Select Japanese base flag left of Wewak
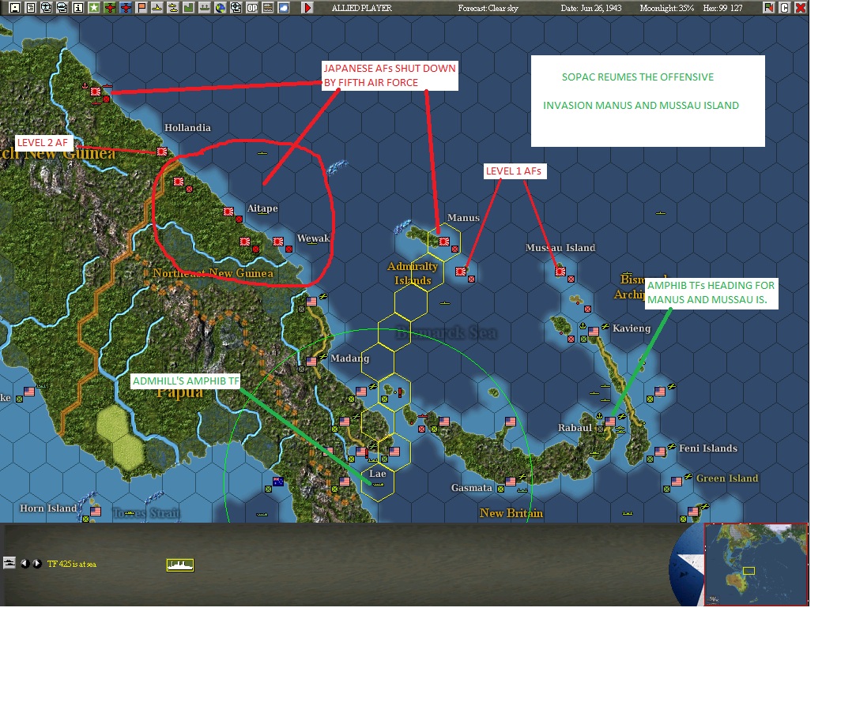 [278, 241]
